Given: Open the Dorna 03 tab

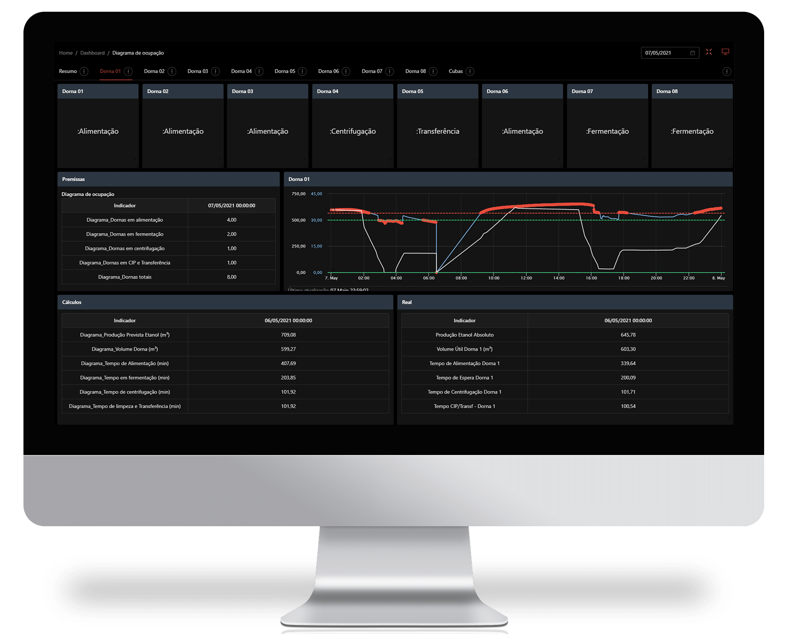Looking at the screenshot, I should coord(198,71).
